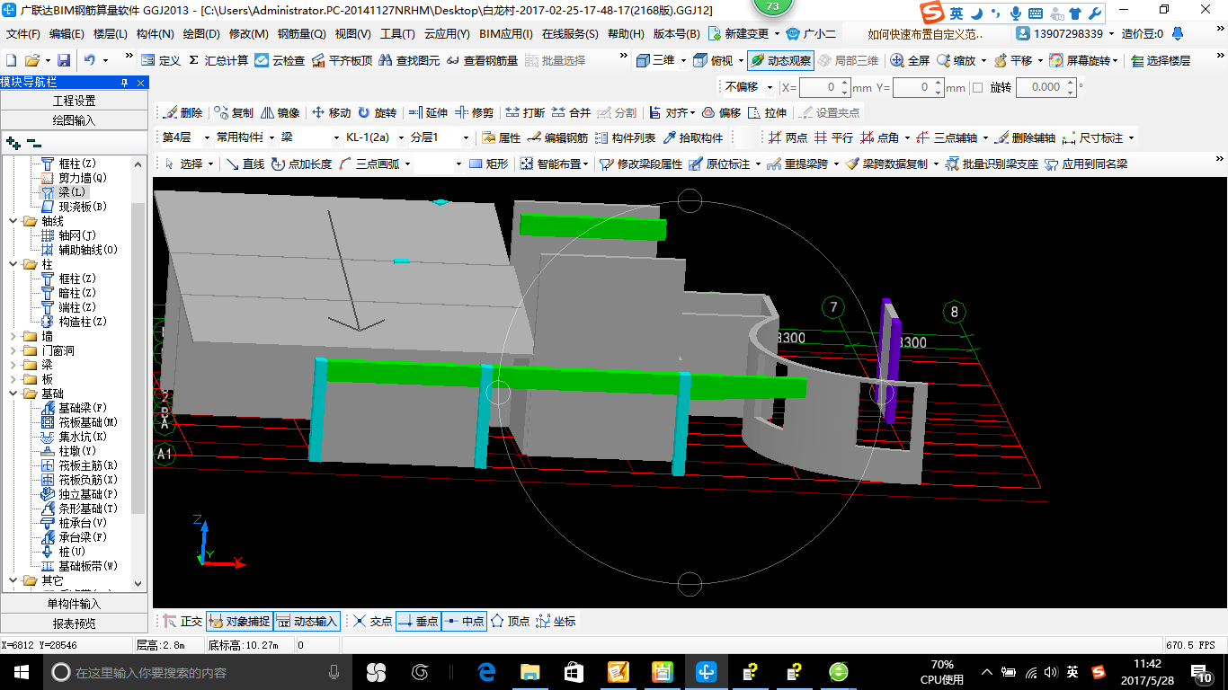Click the X offset input field
Viewport: 1228px width, 690px height.
point(820,87)
